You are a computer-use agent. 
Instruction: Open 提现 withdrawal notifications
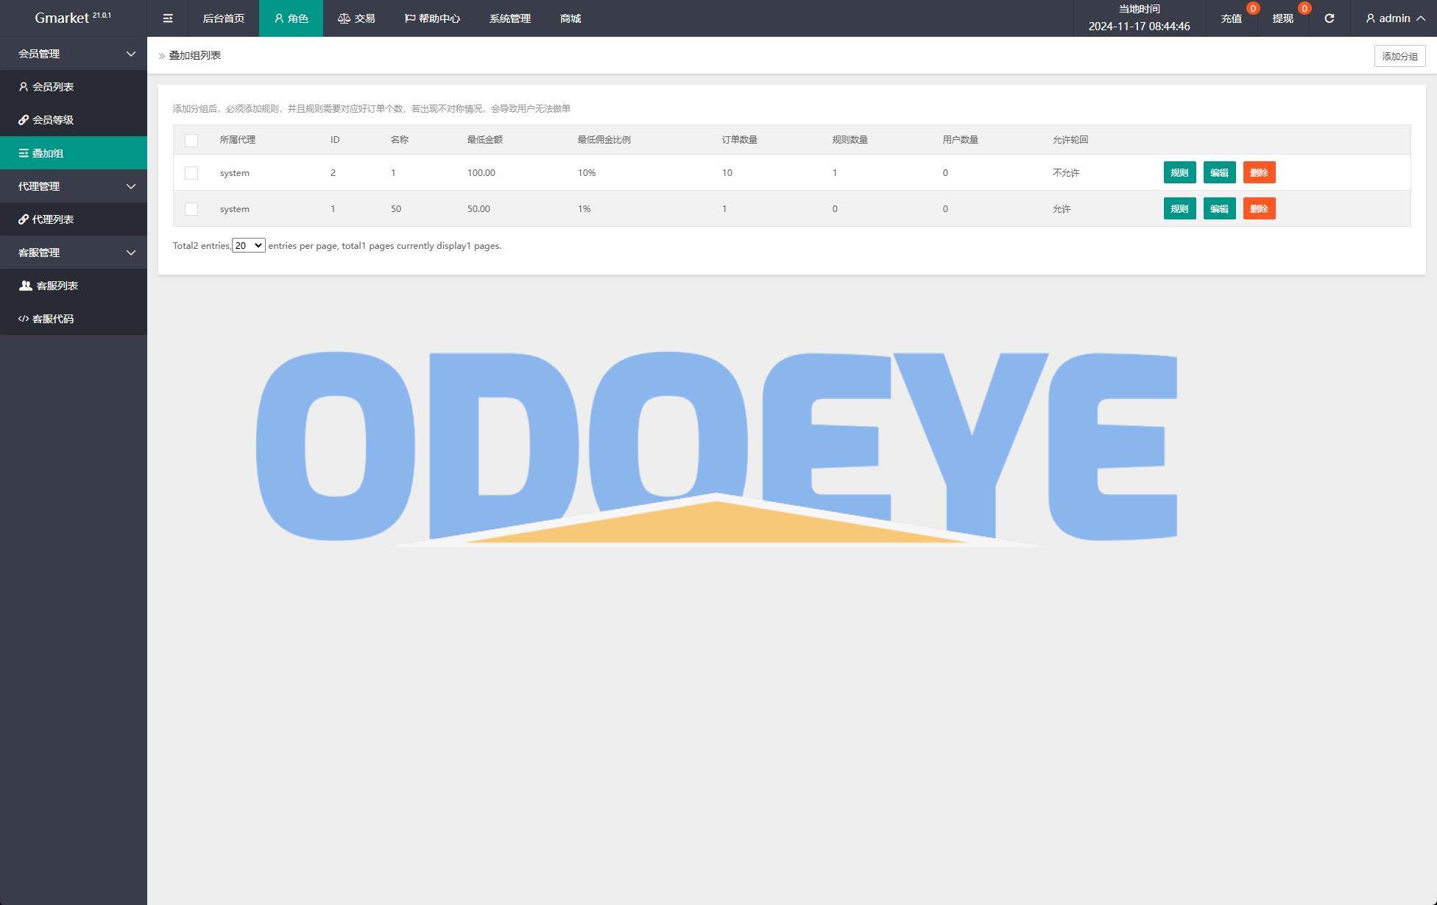coord(1282,18)
